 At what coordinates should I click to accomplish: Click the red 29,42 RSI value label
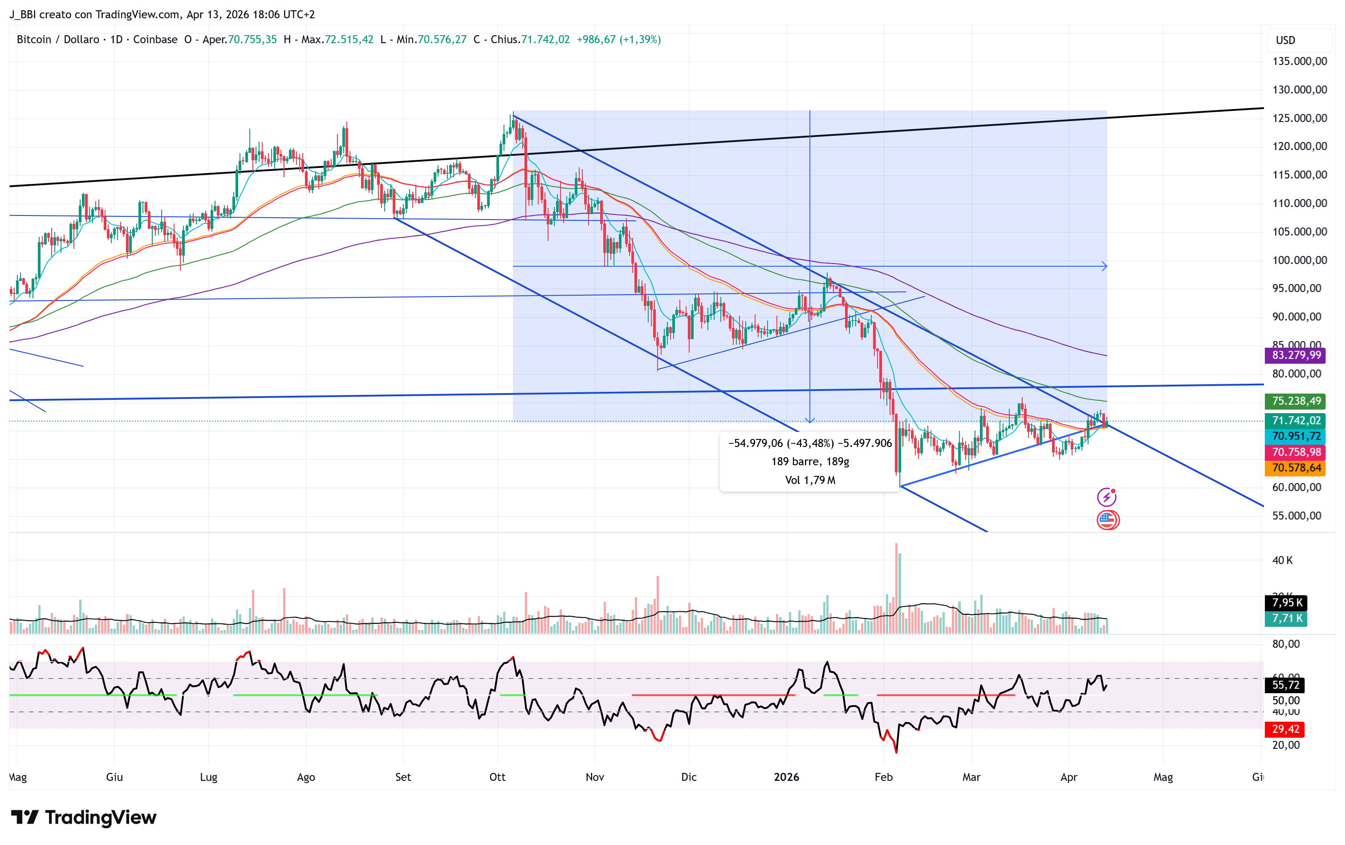point(1285,729)
